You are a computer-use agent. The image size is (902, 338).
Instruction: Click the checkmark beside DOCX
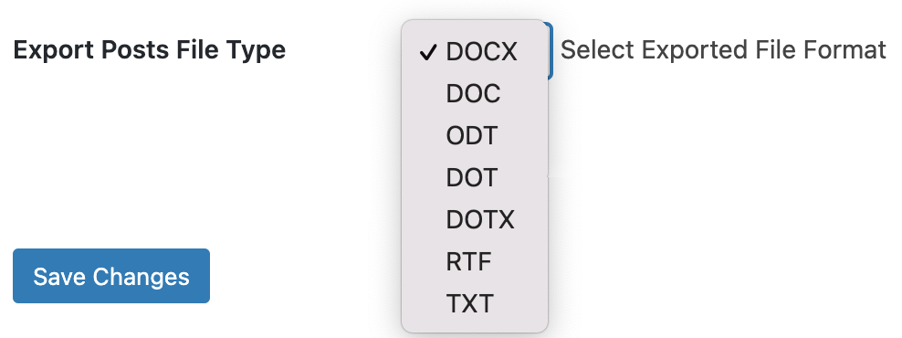point(427,52)
